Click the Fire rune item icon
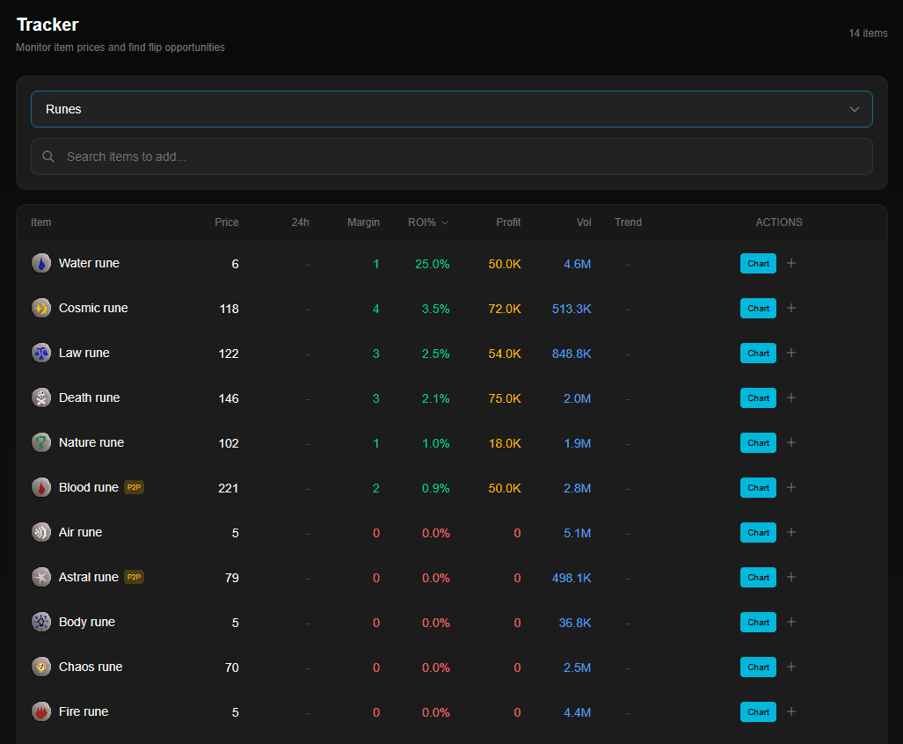Screen dimensions: 903x744 pyautogui.click(x=41, y=711)
